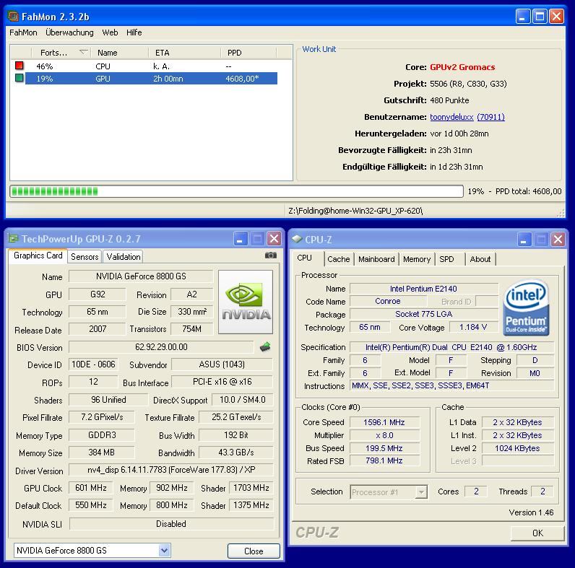Click the ETA column header in FahMon
The height and width of the screenshot is (568, 575).
pos(184,53)
